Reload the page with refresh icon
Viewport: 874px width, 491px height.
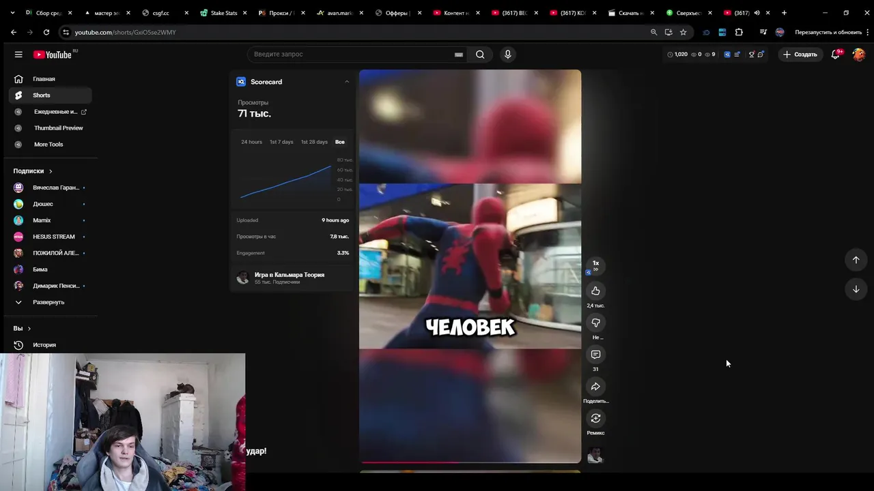pyautogui.click(x=46, y=32)
